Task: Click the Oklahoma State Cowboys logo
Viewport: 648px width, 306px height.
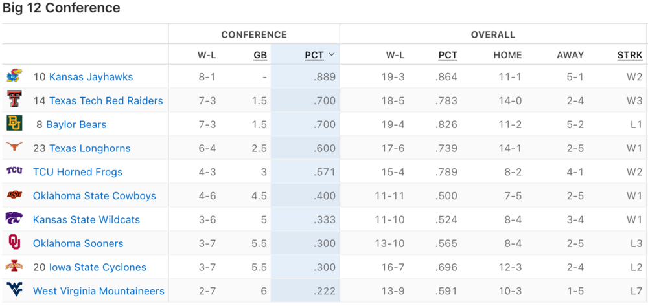Action: [x=14, y=195]
